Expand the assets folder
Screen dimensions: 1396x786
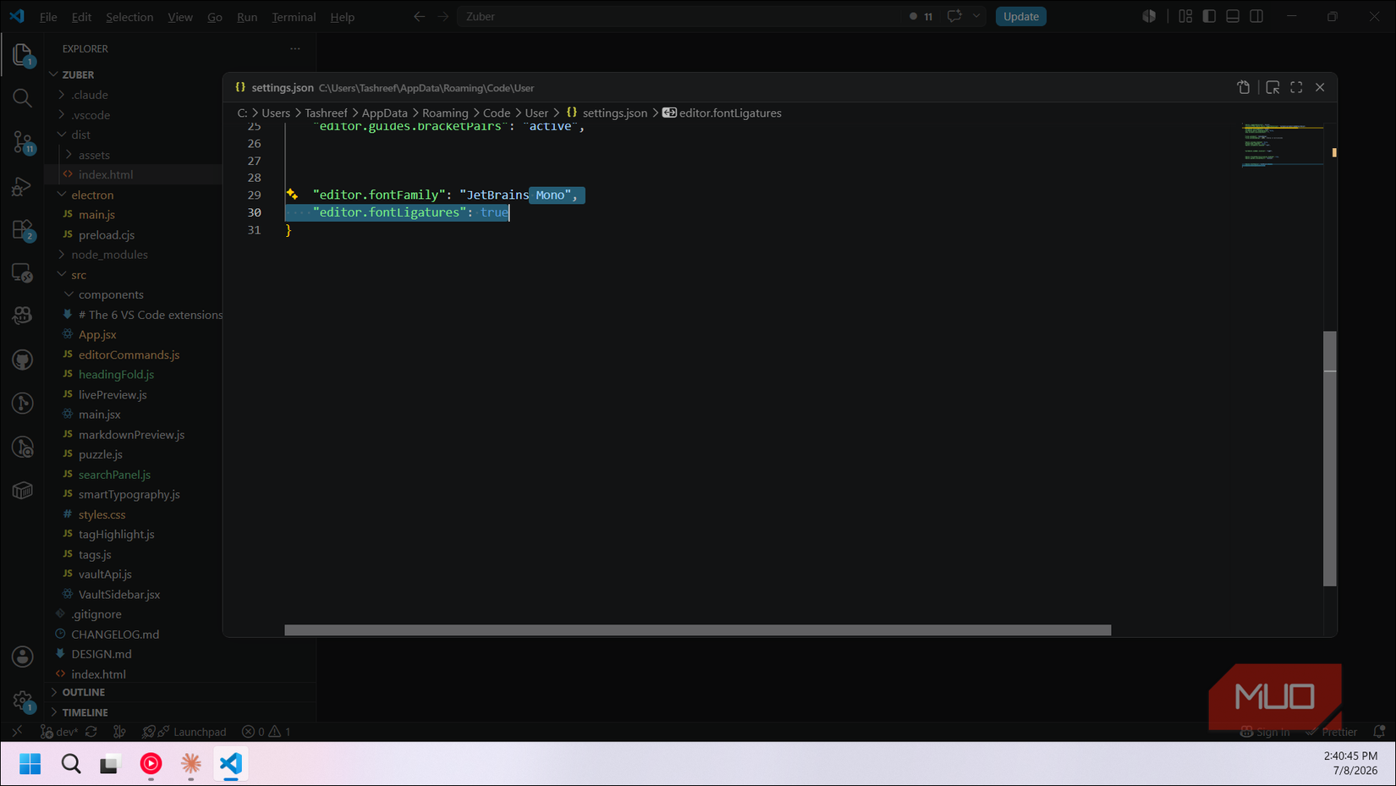69,155
